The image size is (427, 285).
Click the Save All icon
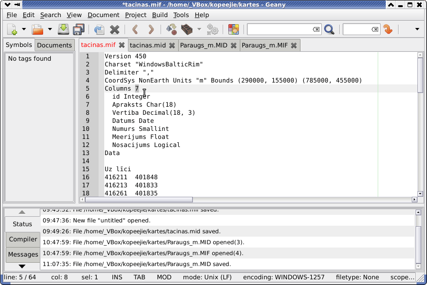[x=79, y=29]
